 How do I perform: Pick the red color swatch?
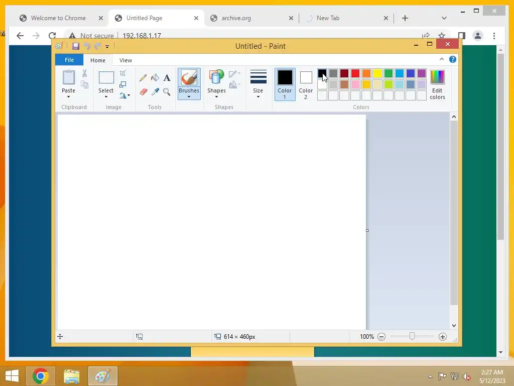(355, 73)
